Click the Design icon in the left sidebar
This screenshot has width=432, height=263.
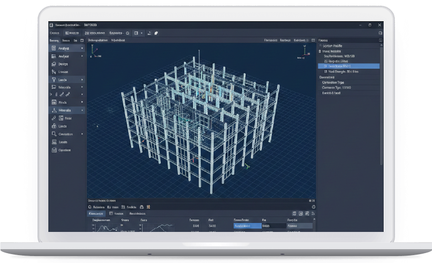tap(54, 64)
